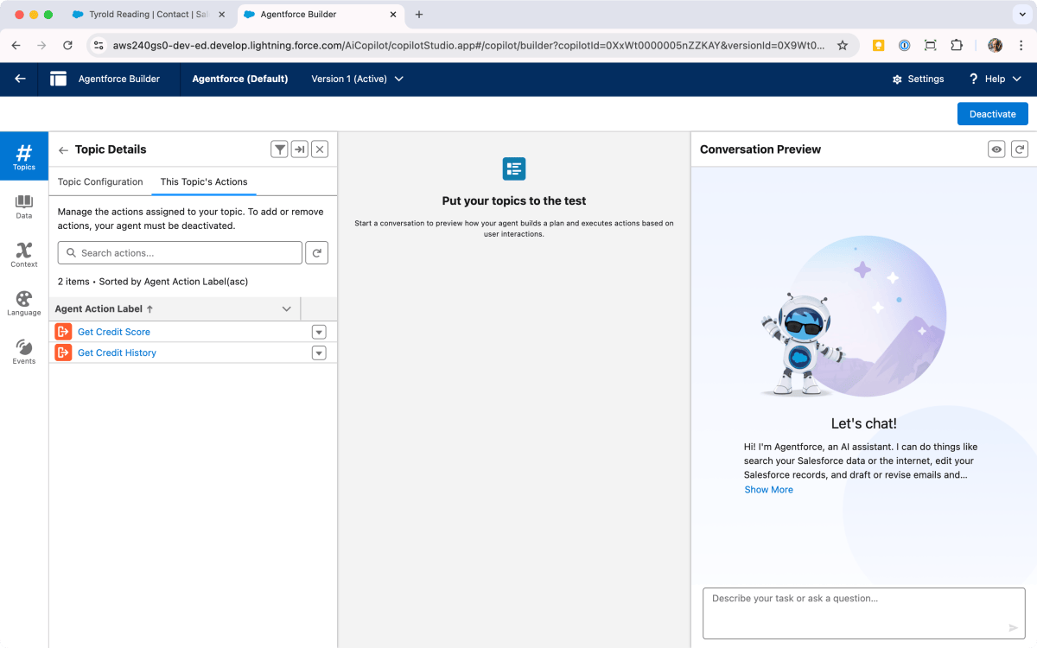
Task: Refresh the actions list
Action: [317, 253]
